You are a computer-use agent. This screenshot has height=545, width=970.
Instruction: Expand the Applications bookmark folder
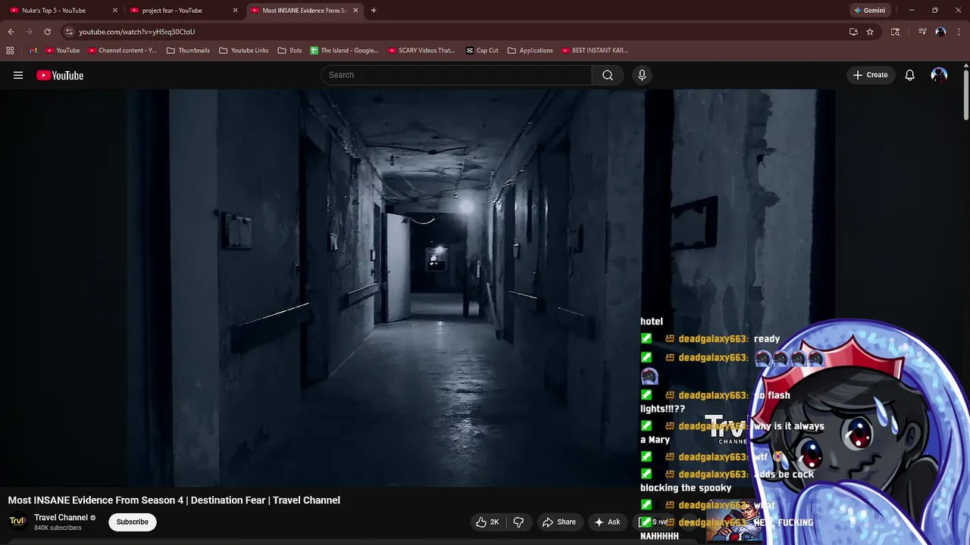click(x=530, y=51)
